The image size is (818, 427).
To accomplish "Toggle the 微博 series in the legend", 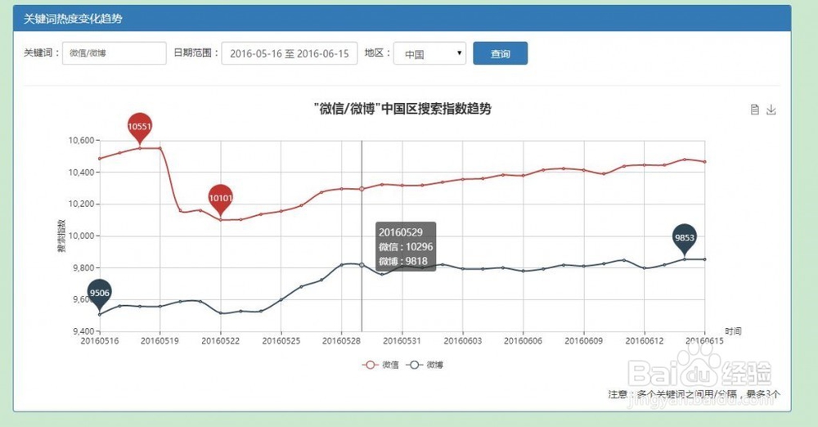I will point(425,365).
